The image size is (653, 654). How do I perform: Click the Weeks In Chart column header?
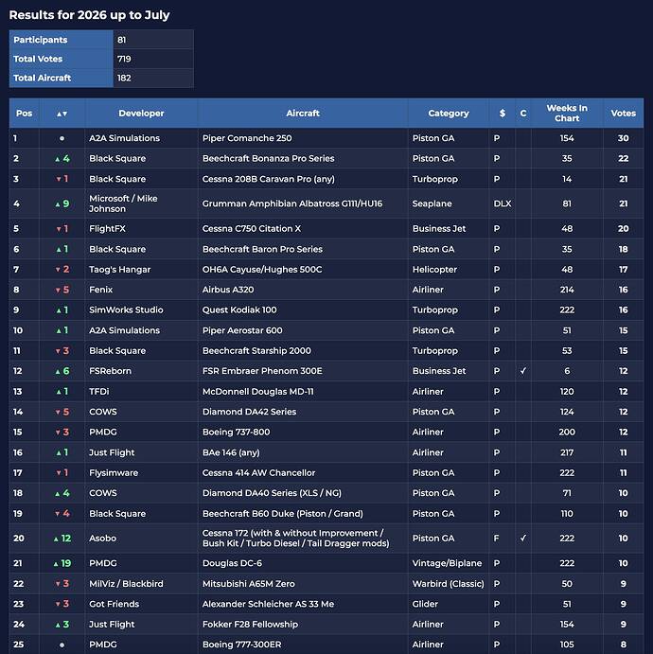567,114
